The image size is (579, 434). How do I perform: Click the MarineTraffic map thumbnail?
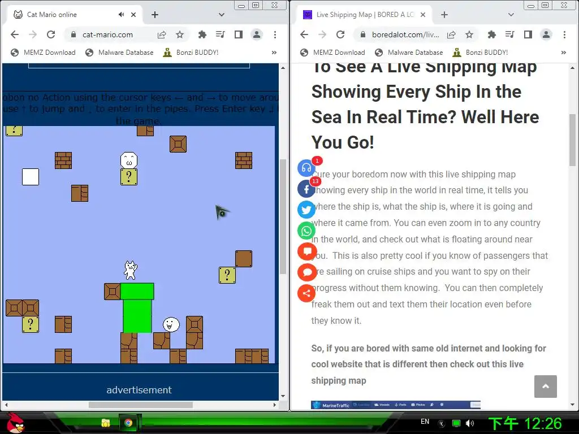click(395, 405)
